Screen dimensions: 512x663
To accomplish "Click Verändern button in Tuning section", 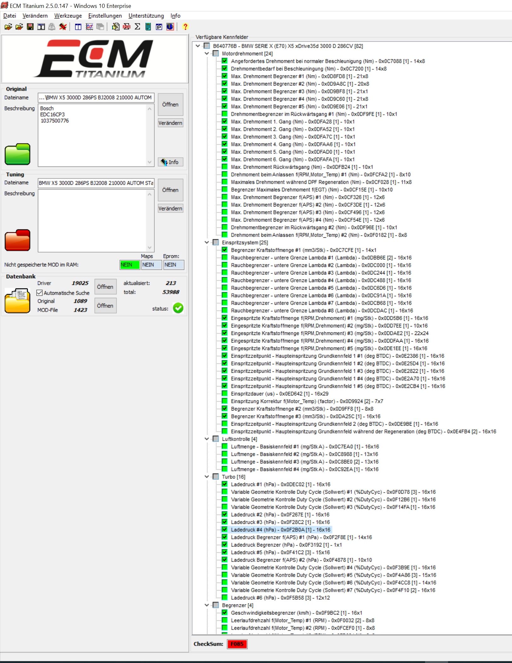I will coord(170,208).
